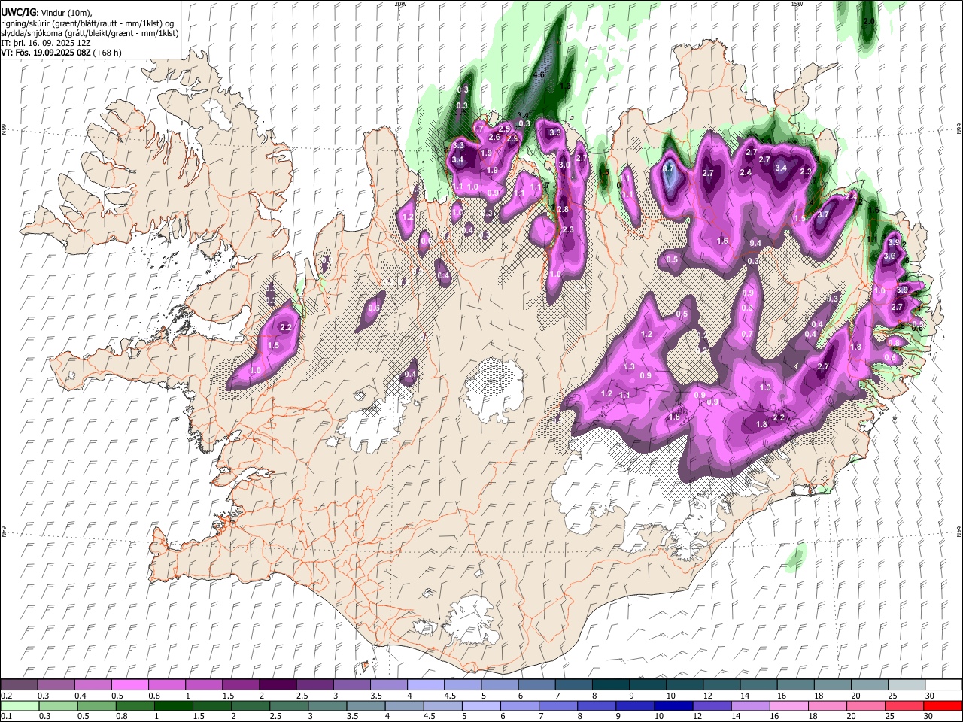Select the upper scale swatch between 0.2 and 0.3
963x722 pixels.
coord(19,685)
